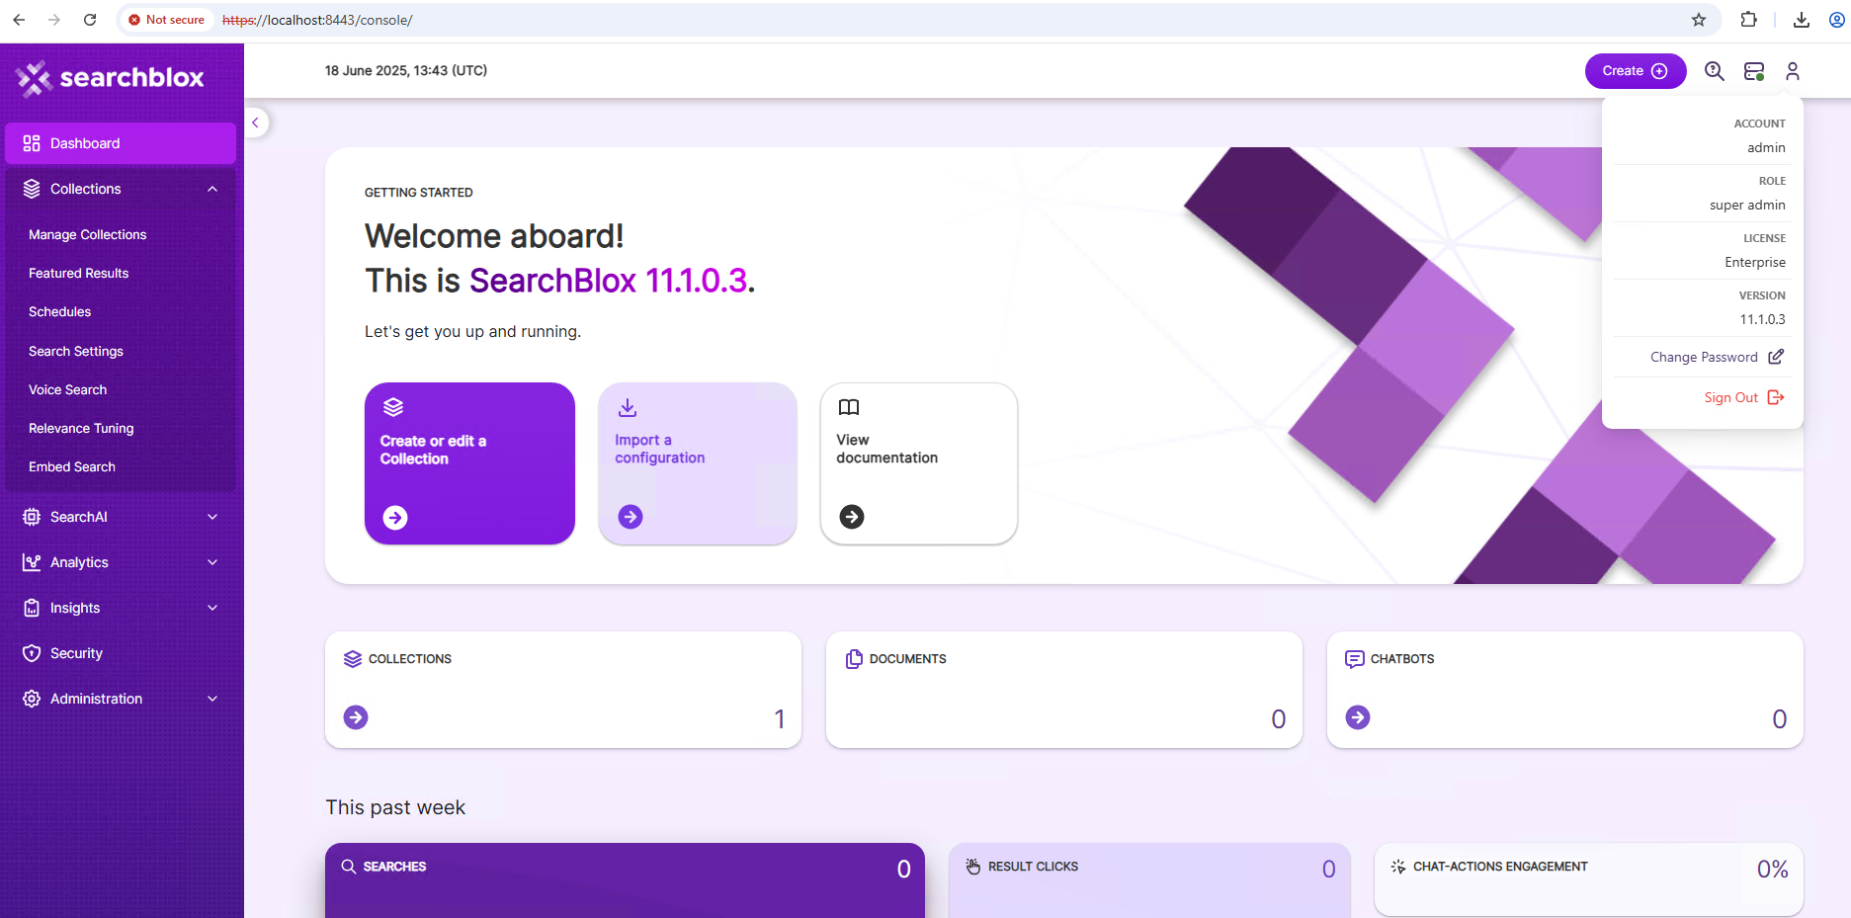Screen dimensions: 1851x918
Task: Click the RESULT CLICKS card
Action: (x=1147, y=880)
